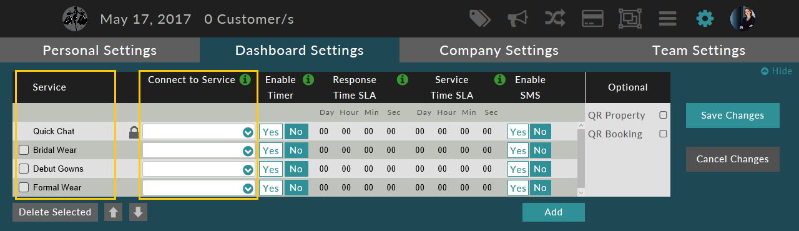Move selected service down with arrow
Screen dimensions: 799x231
[138, 212]
